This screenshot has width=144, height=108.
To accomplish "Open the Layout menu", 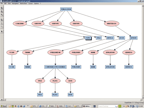I will (31, 3).
